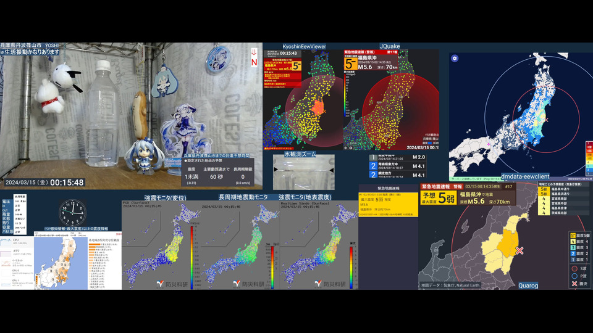The image size is (593, 333).
Task: Click the north direction N indicator on webcam
Action: (x=254, y=58)
